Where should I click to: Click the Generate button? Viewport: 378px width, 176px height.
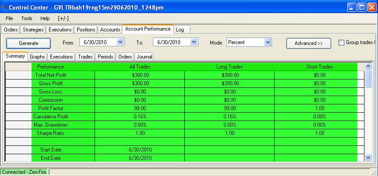(28, 43)
